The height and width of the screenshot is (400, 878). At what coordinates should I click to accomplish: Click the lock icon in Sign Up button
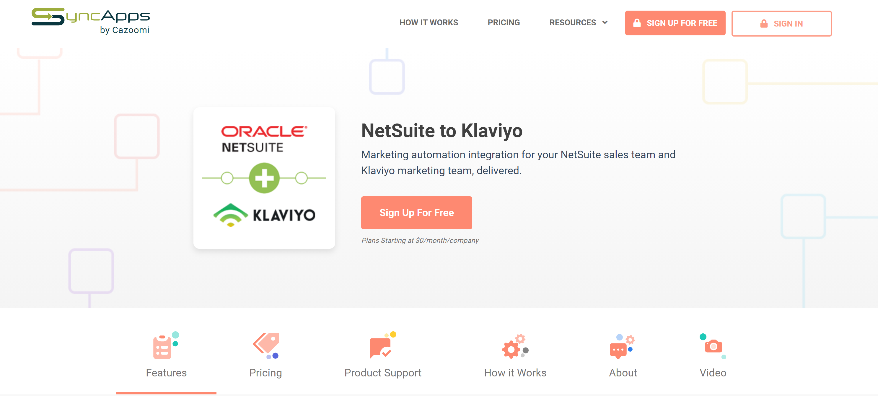[637, 23]
